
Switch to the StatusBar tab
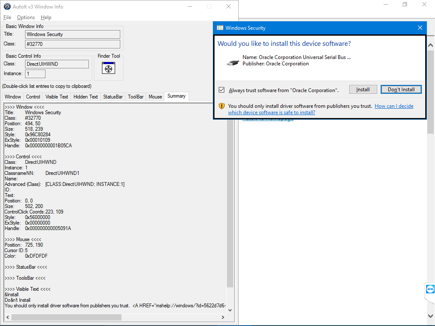[113, 96]
